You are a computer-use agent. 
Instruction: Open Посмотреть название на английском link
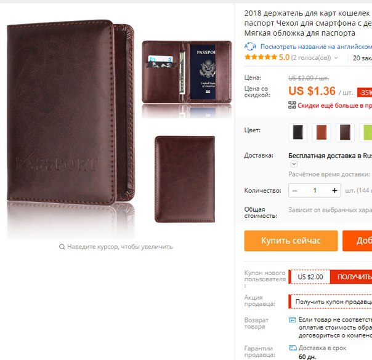[x=316, y=47]
